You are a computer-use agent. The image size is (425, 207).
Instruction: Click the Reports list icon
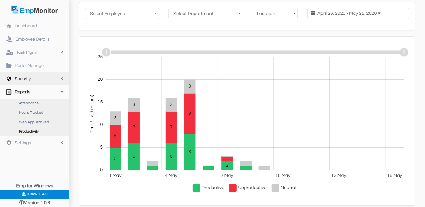point(9,92)
